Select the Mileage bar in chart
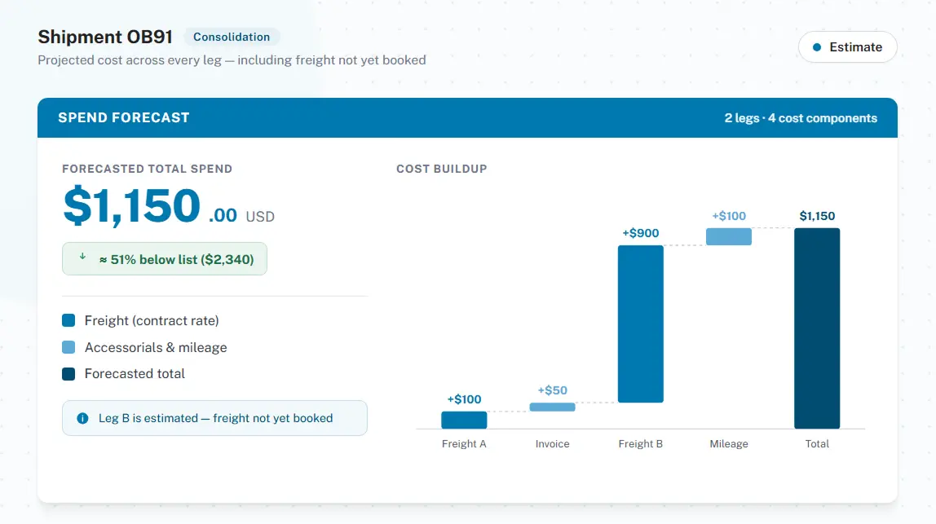 coord(729,236)
